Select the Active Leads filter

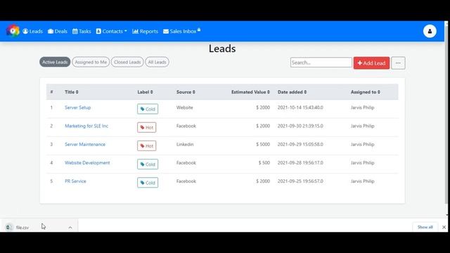coord(55,62)
